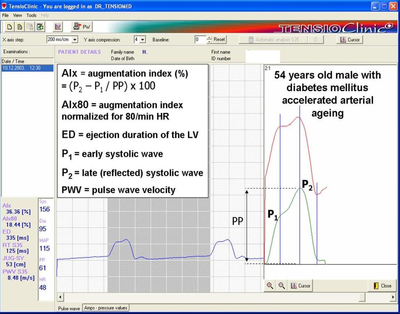The image size is (400, 314).
Task: Click the HR value 48
Action: click(x=43, y=287)
